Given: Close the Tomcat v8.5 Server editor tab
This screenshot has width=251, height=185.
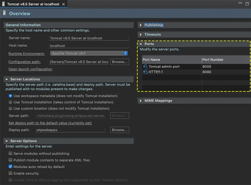Looking at the screenshot, I should coord(63,4).
